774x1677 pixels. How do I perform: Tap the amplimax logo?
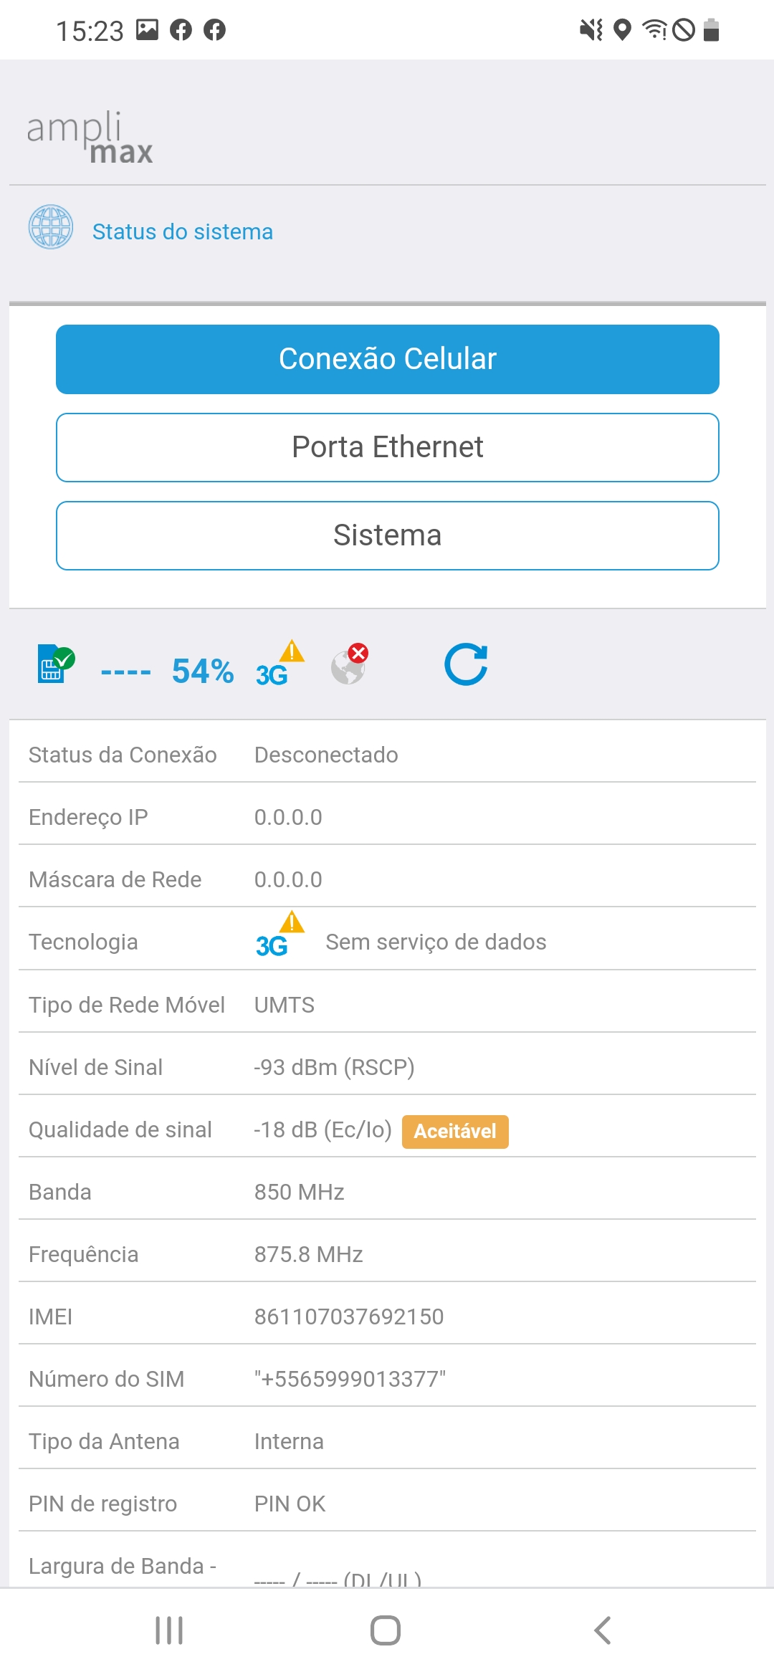pyautogui.click(x=90, y=138)
